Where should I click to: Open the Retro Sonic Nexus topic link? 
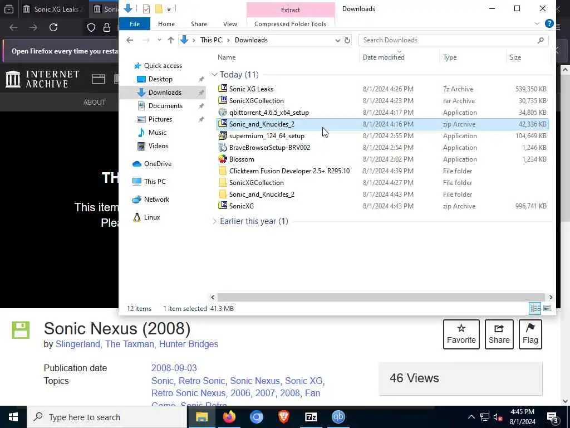188,393
